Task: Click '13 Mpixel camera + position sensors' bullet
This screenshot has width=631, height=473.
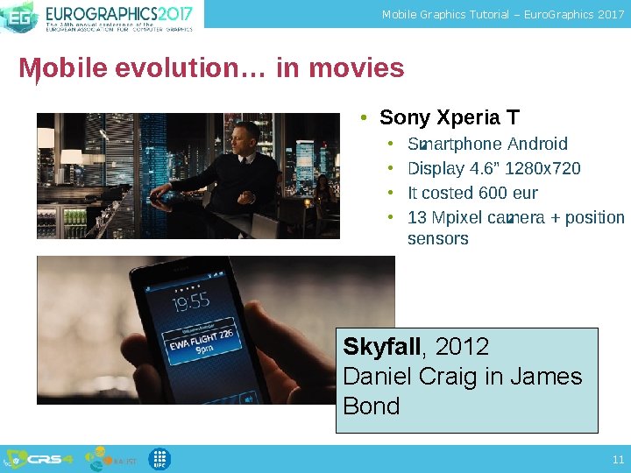Action: (516, 228)
